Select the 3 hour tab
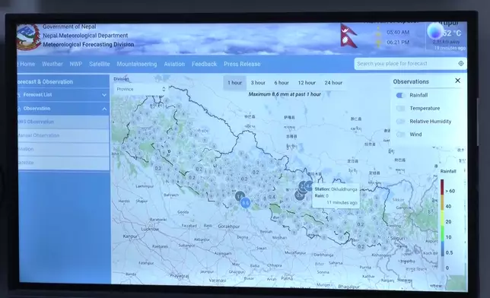This screenshot has width=490, height=298. (258, 83)
